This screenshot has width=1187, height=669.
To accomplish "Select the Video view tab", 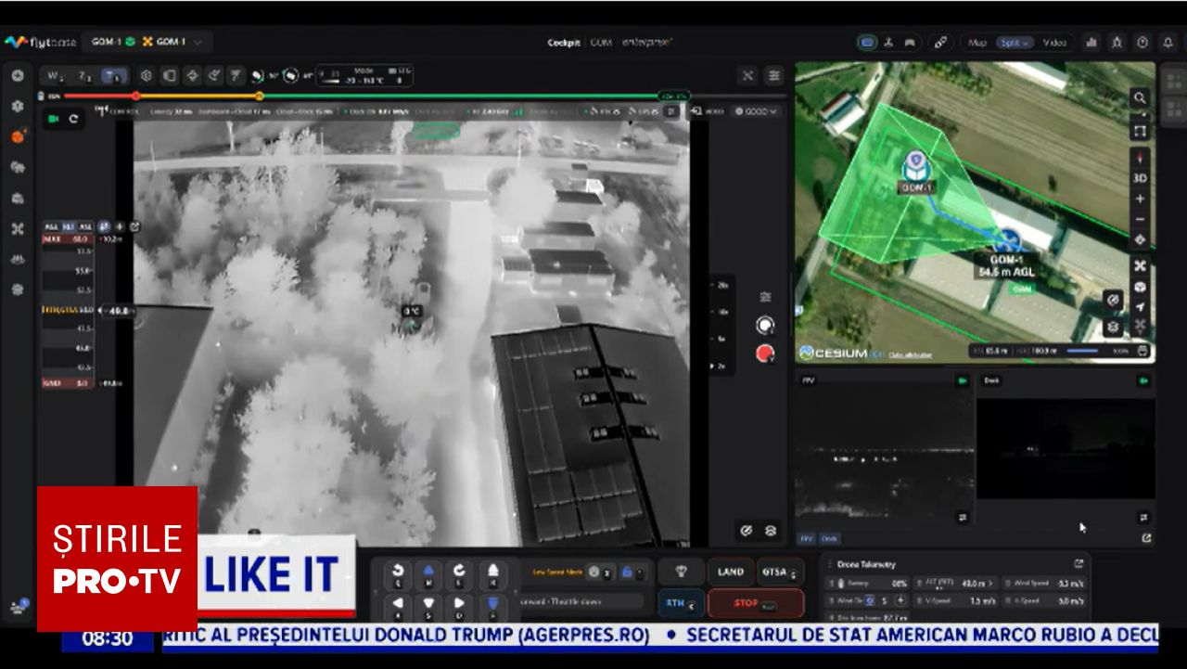I will click(x=1054, y=43).
